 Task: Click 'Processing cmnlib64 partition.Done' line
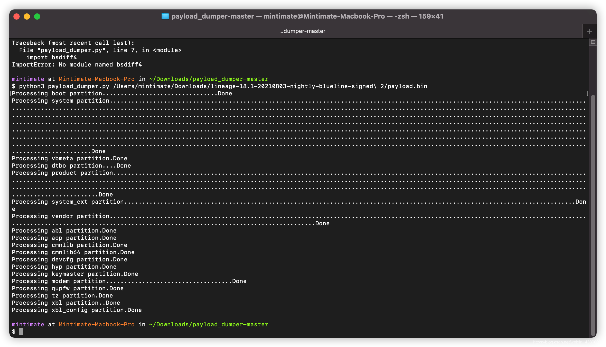[73, 252]
